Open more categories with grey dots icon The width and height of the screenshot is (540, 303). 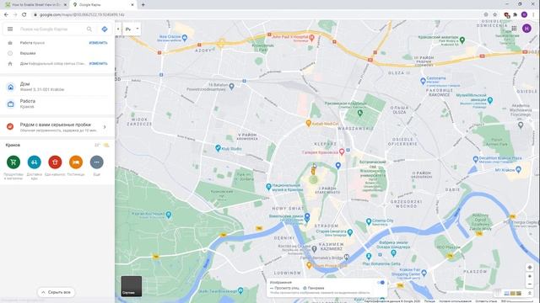click(x=96, y=162)
